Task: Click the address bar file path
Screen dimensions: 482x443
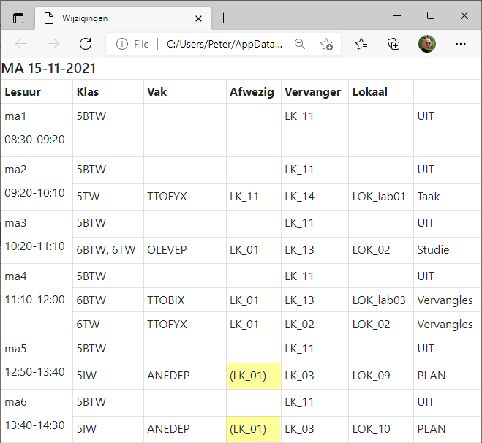Action: (x=225, y=45)
